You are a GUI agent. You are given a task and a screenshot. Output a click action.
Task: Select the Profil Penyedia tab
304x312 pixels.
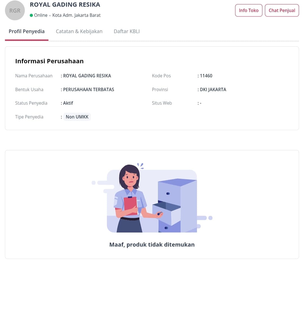(27, 32)
